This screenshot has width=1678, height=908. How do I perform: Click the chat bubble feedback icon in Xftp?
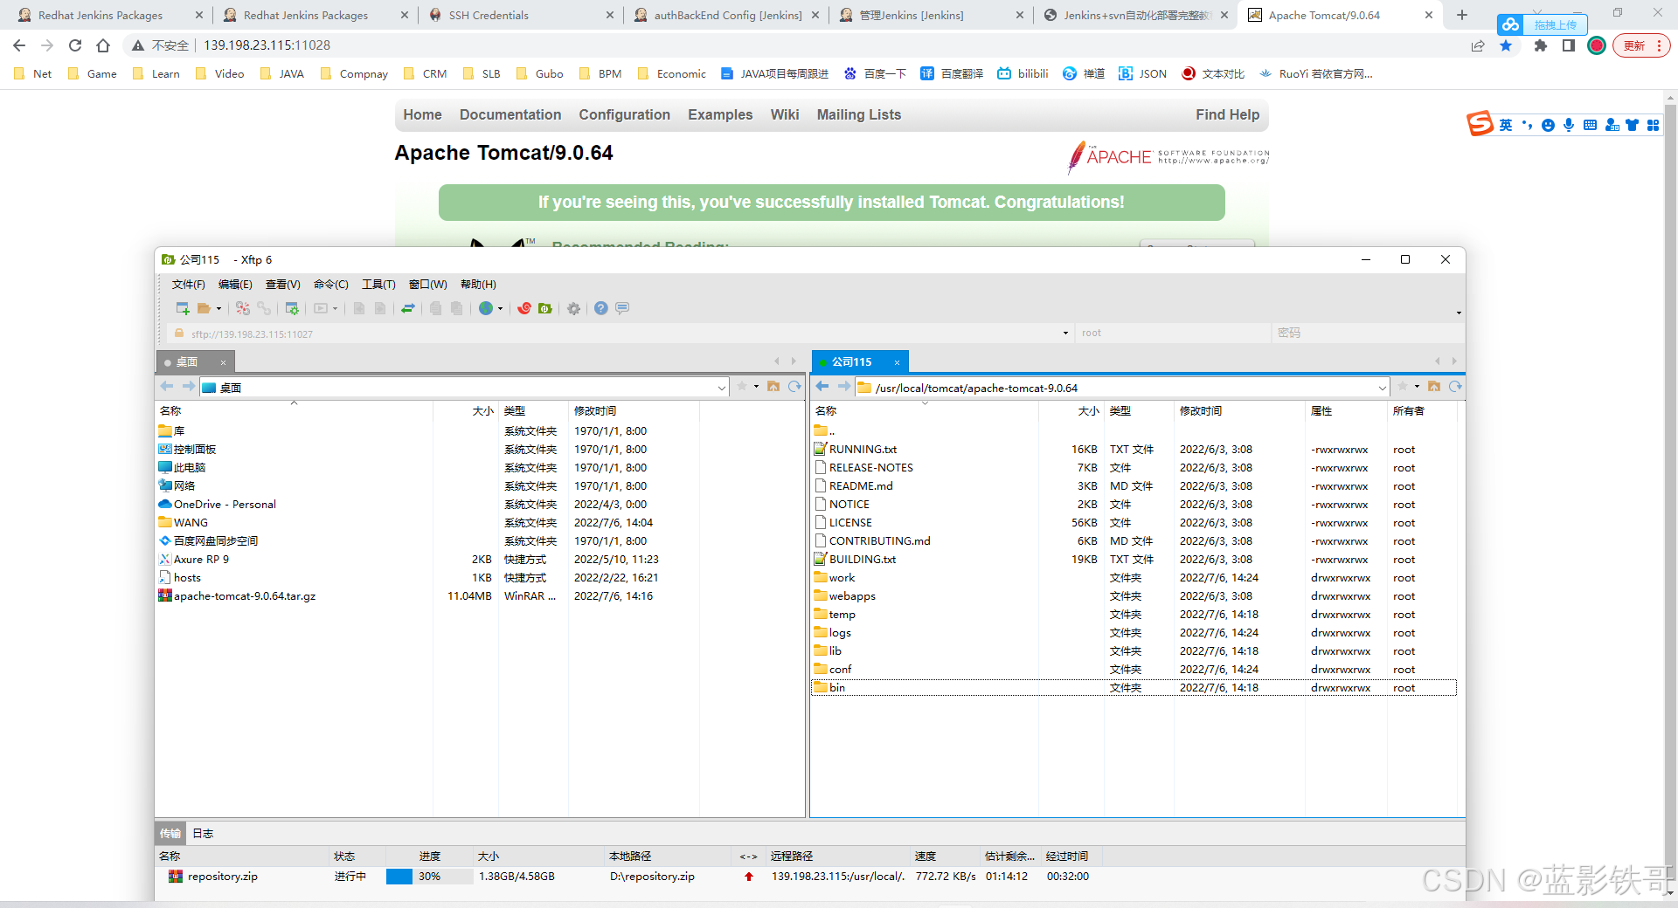(622, 308)
